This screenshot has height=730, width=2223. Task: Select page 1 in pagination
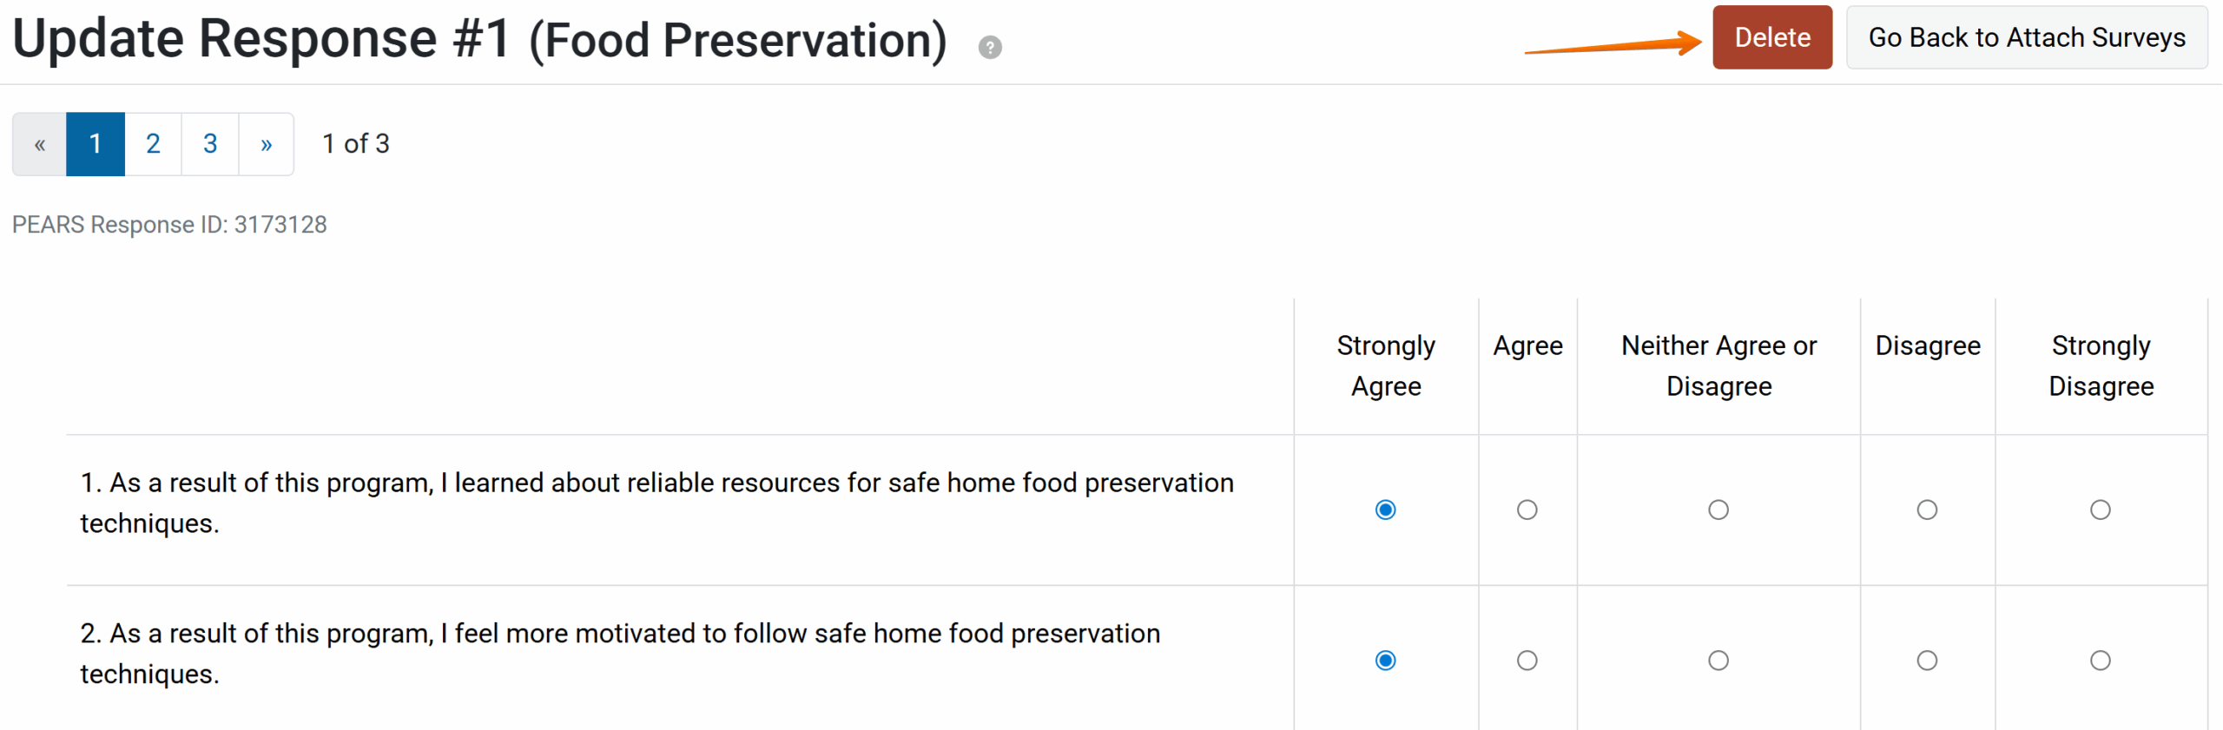pos(96,144)
